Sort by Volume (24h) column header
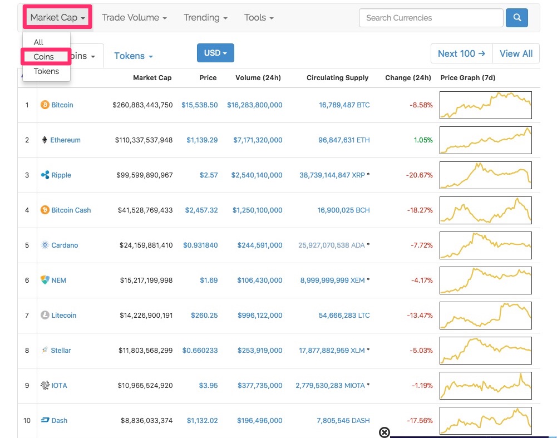The image size is (557, 438). [258, 77]
